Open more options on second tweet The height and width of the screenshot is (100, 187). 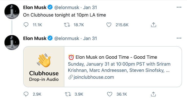point(179,38)
